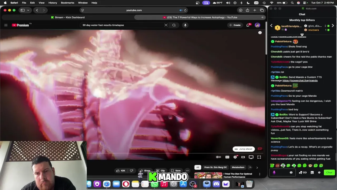Screen dimensions: 337x190
Task: Seek on the video progress bar
Action: 133,153
